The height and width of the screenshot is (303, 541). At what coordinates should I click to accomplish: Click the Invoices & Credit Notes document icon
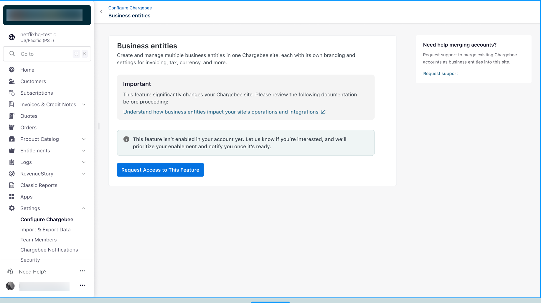12,104
